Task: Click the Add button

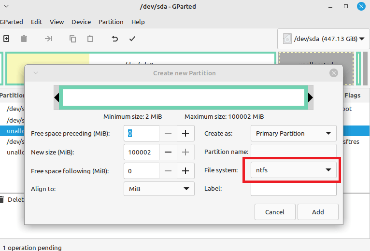Action: coord(318,212)
